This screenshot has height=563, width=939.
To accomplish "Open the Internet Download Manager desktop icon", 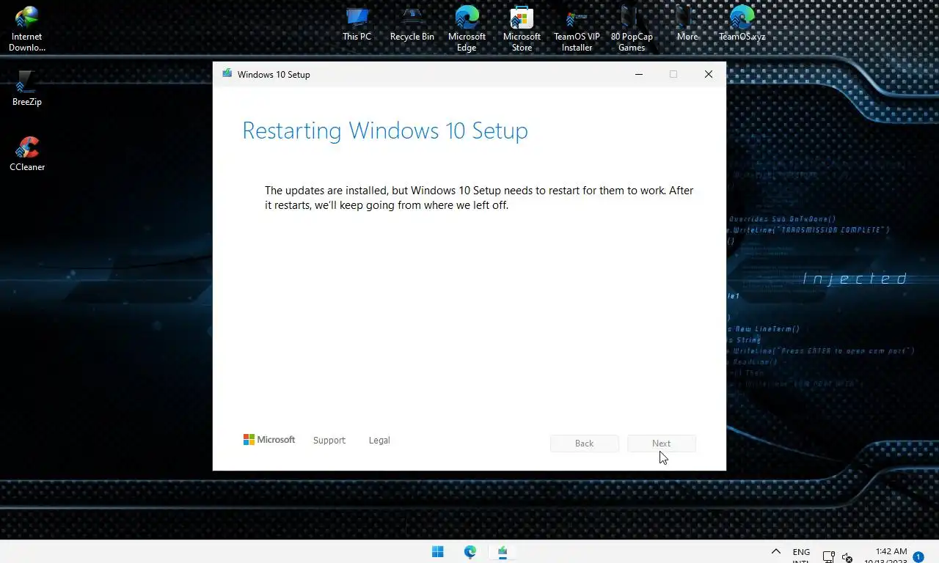I will [x=26, y=29].
